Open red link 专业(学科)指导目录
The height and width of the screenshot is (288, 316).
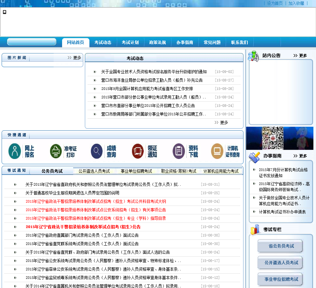96,218
